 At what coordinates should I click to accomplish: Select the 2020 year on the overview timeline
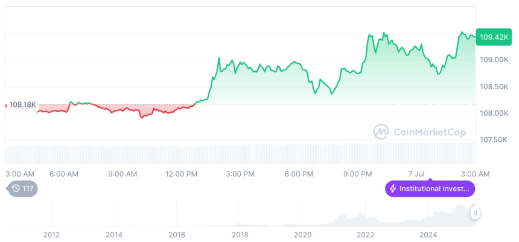302,234
